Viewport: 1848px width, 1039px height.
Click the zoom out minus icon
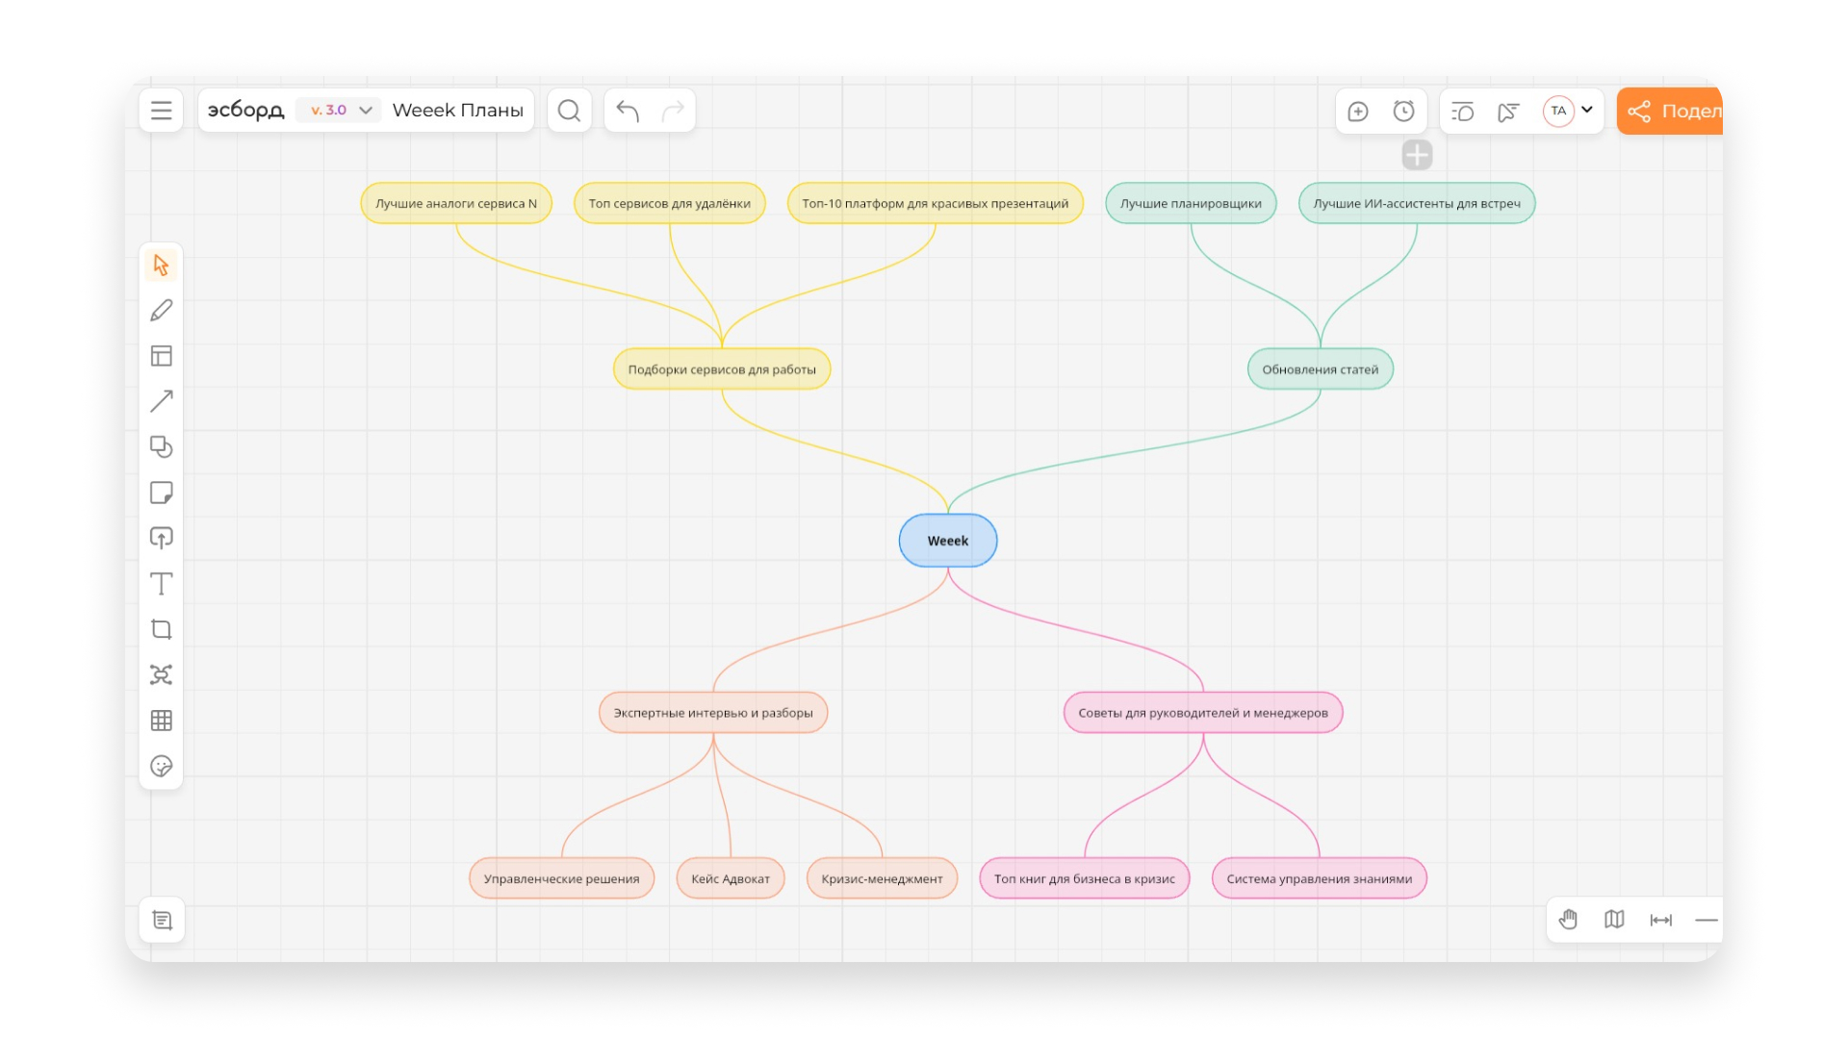1707,920
